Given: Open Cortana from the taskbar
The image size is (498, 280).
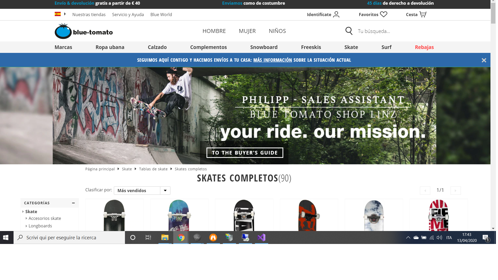Looking at the screenshot, I should 133,237.
